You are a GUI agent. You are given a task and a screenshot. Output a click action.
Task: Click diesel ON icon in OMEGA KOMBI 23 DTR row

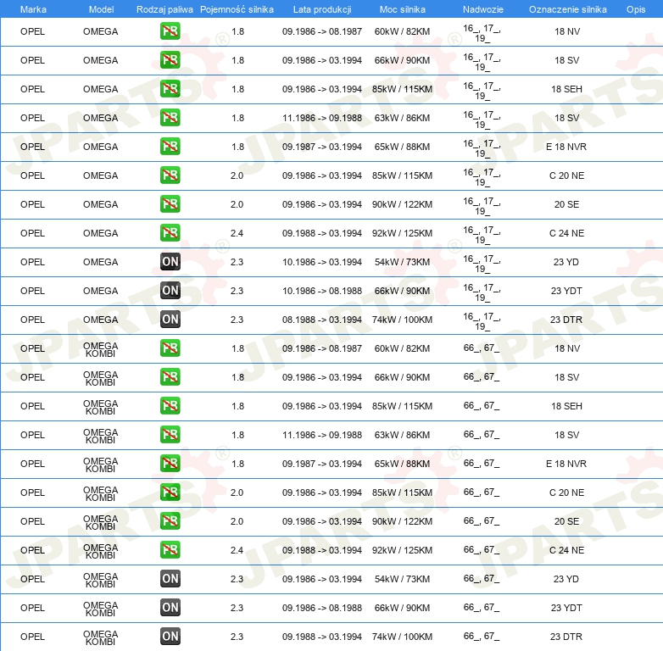tap(170, 637)
